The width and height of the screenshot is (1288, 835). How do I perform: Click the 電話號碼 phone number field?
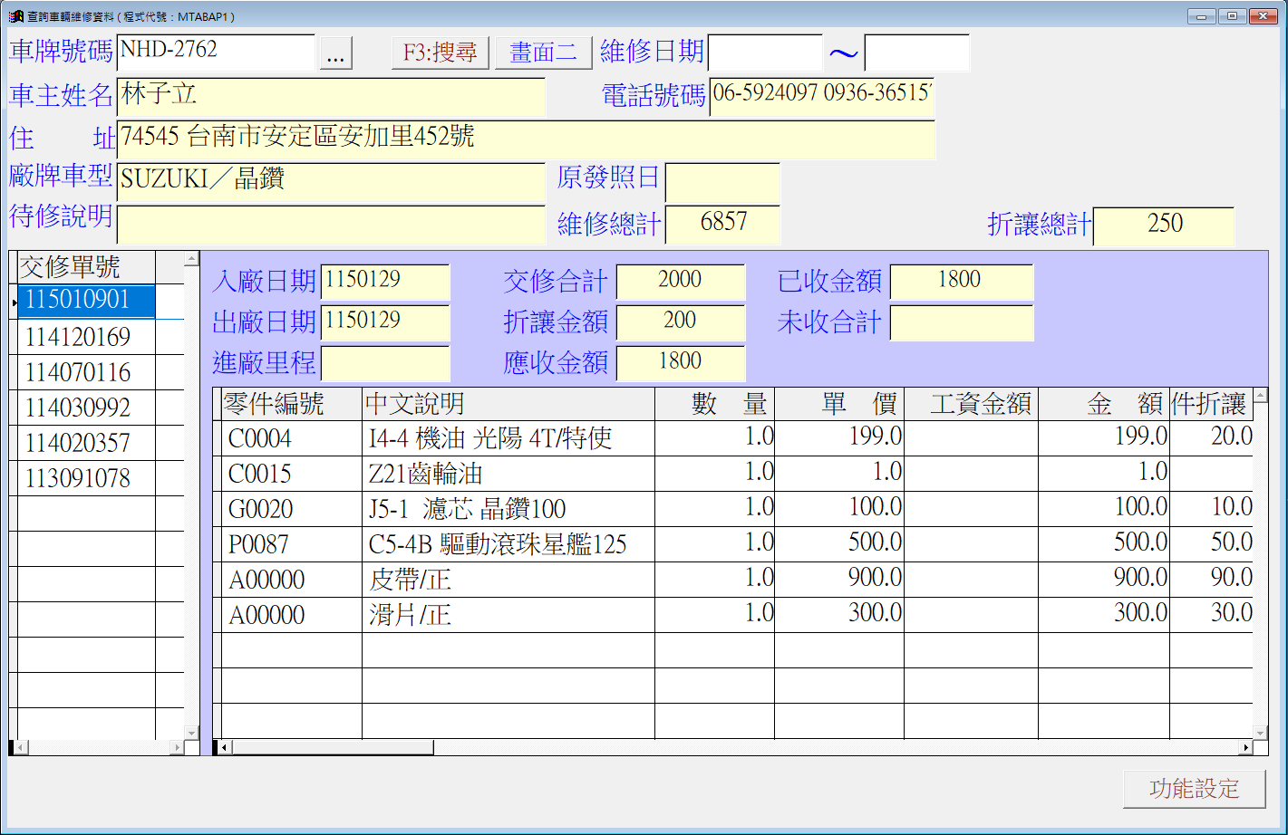click(x=821, y=97)
